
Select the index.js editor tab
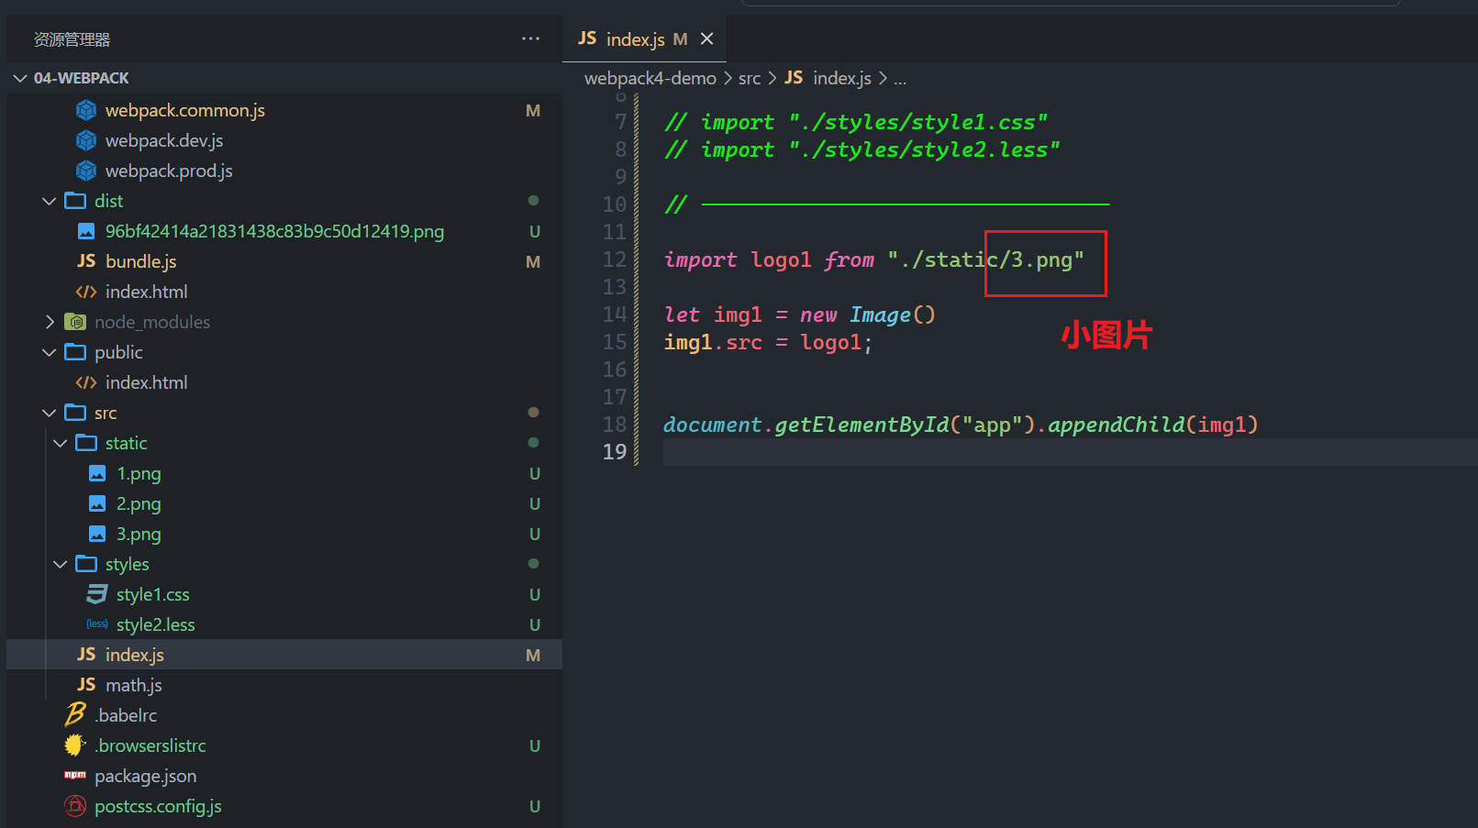click(x=644, y=39)
